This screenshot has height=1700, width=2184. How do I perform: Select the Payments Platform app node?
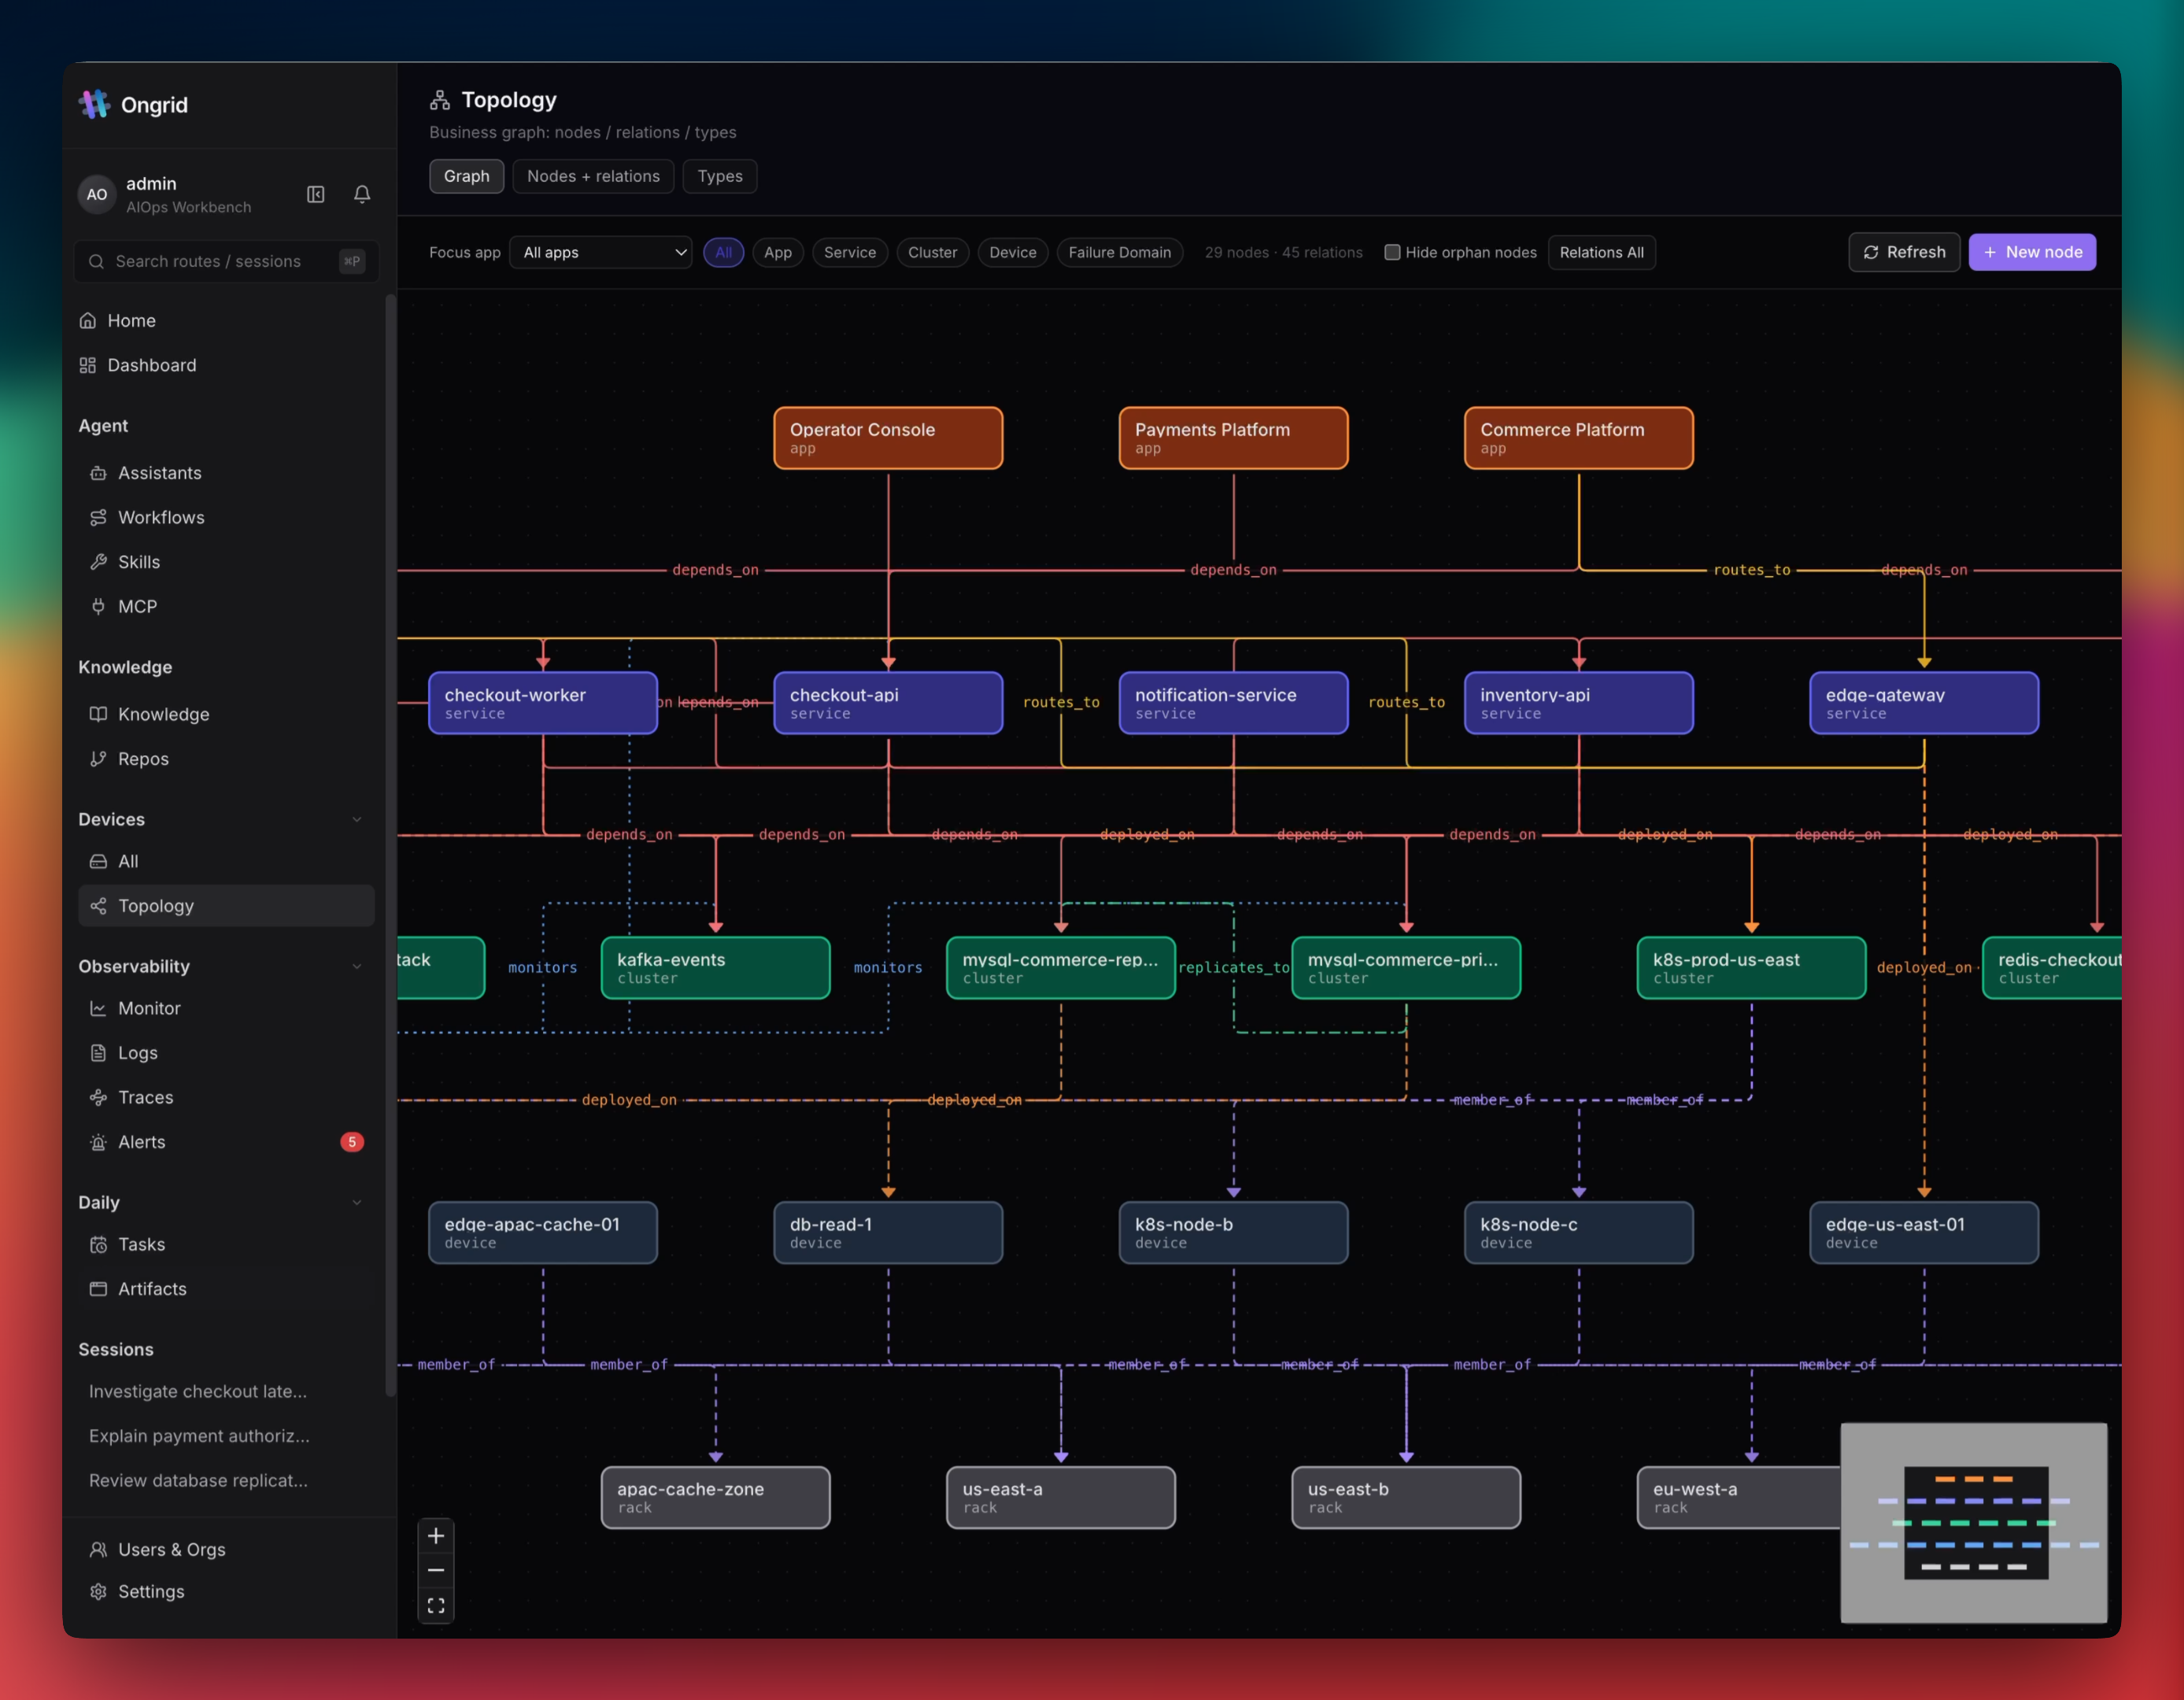[1233, 438]
